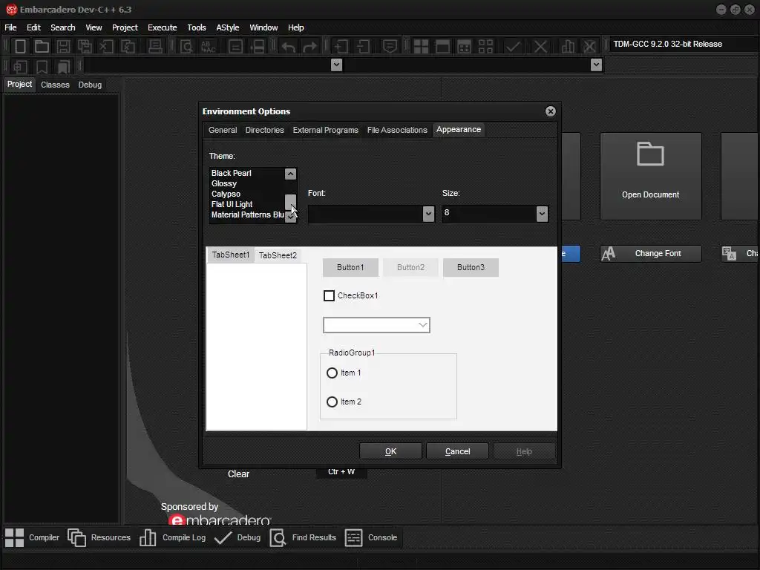Switch to the Directories tab
Viewport: 760px width, 570px height.
pos(265,130)
